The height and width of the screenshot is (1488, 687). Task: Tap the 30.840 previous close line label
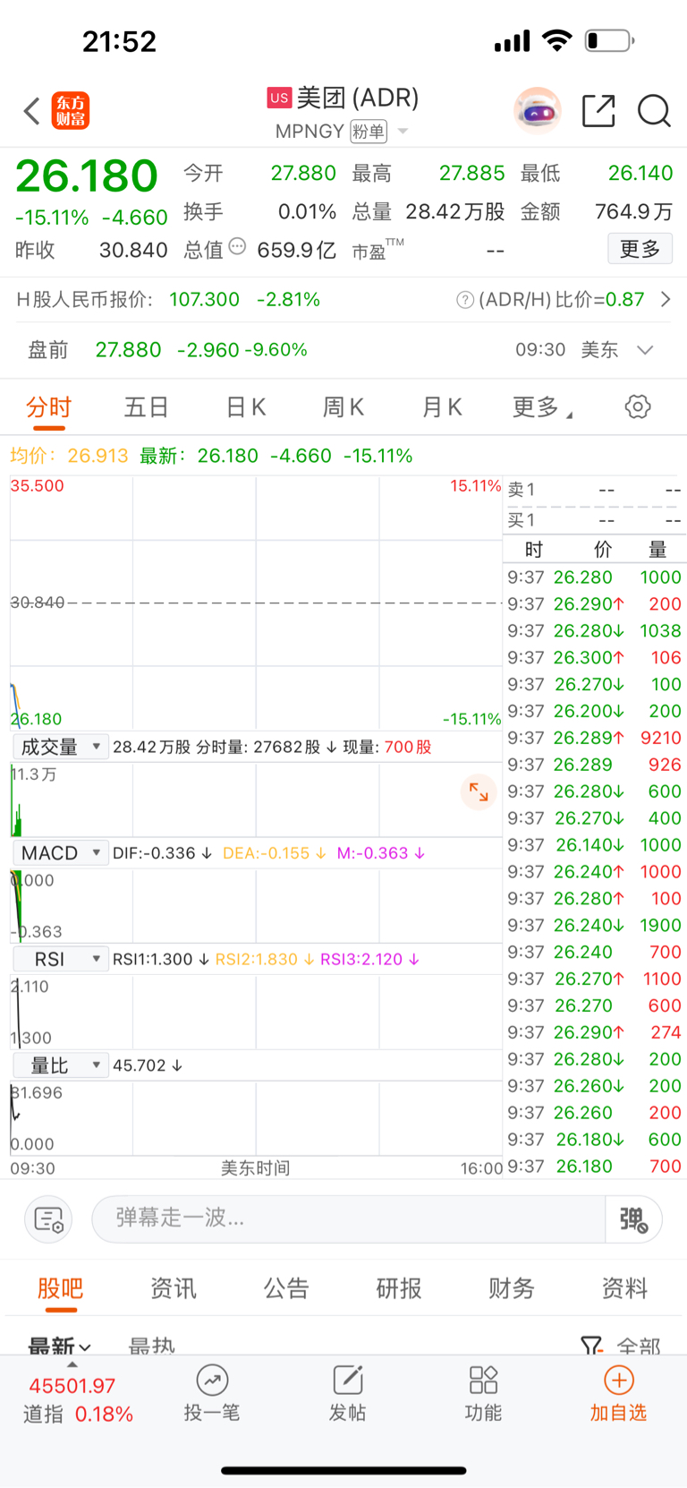[x=37, y=603]
